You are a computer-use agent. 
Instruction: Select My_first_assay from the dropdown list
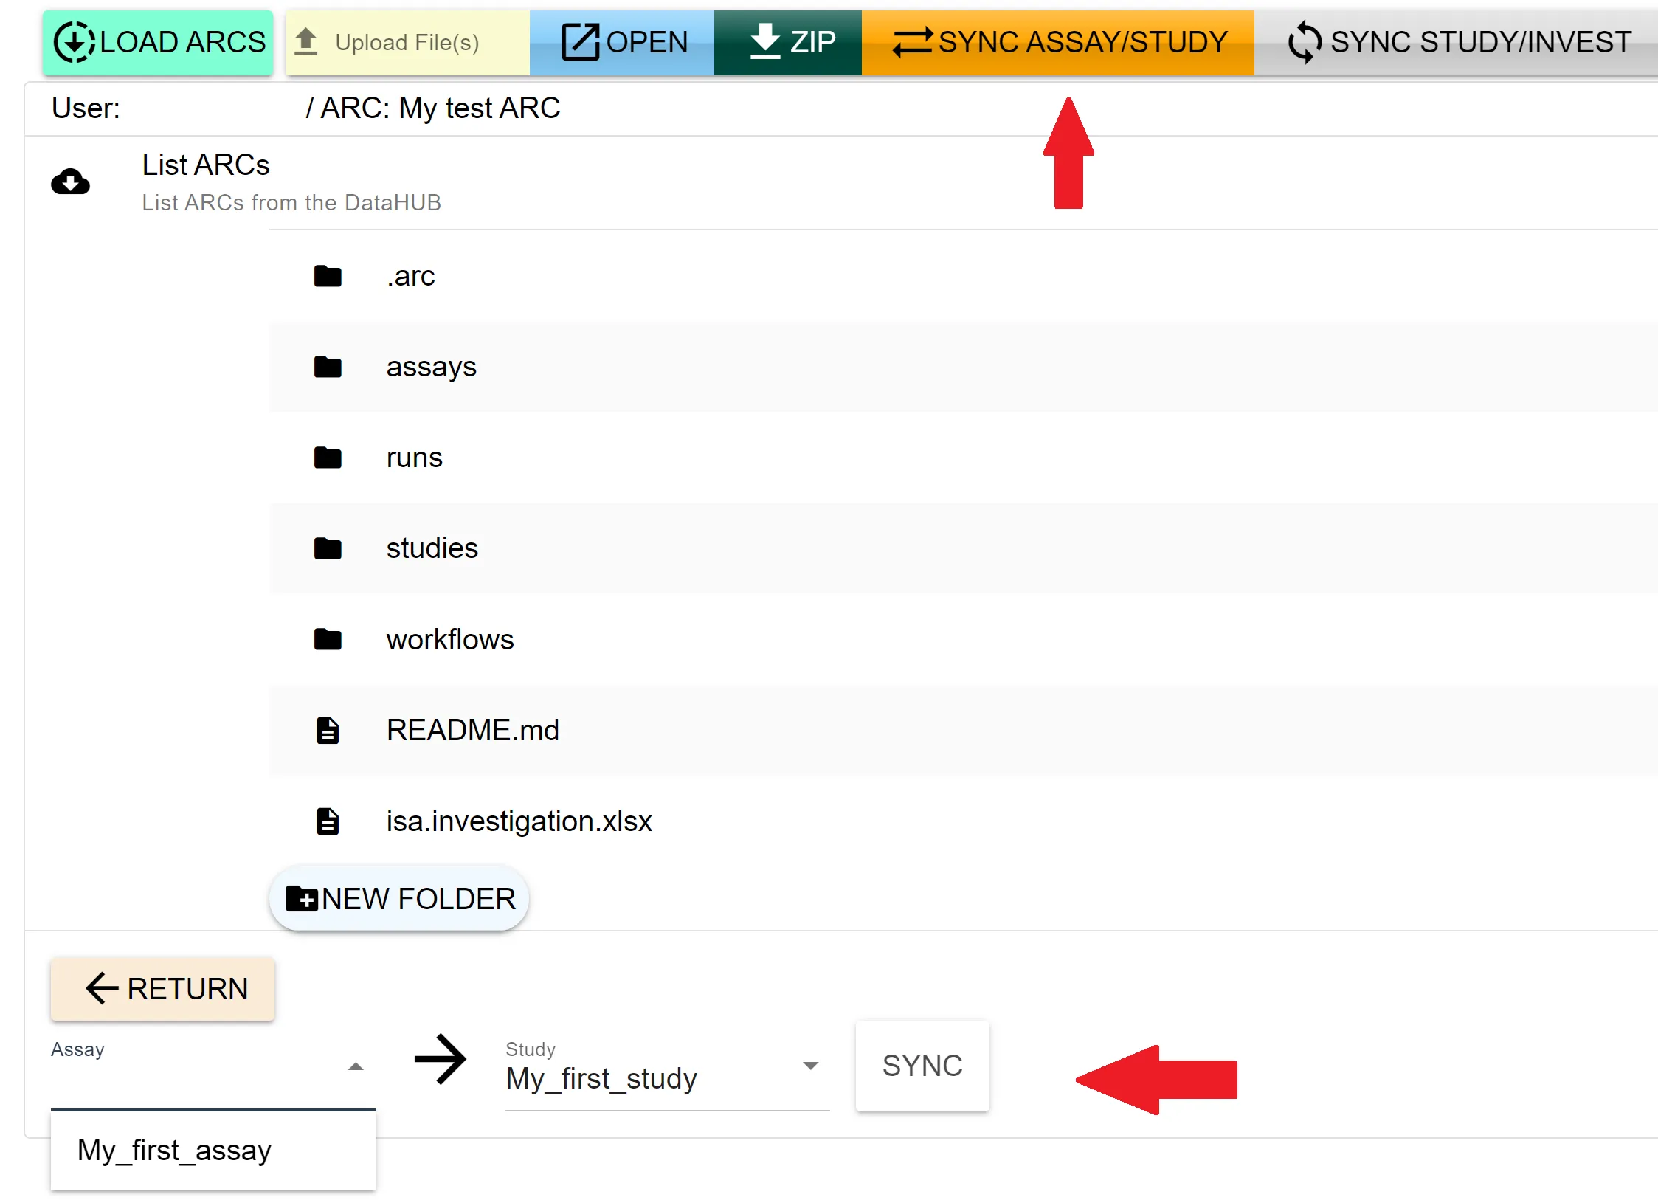click(175, 1150)
